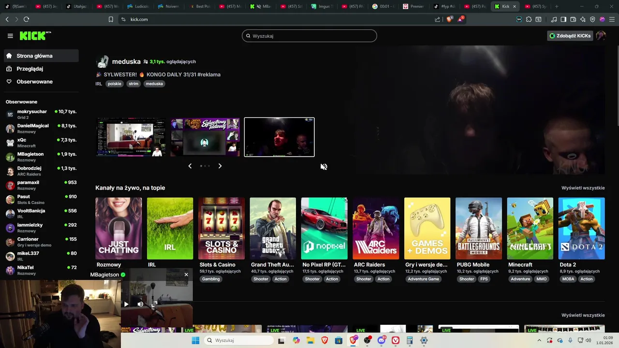This screenshot has height=348, width=619.
Task: Play the MBagietson mini player
Action: point(126,304)
